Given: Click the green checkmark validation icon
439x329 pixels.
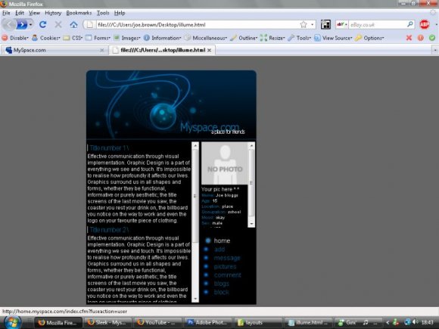Looking at the screenshot, I should tap(432, 38).
